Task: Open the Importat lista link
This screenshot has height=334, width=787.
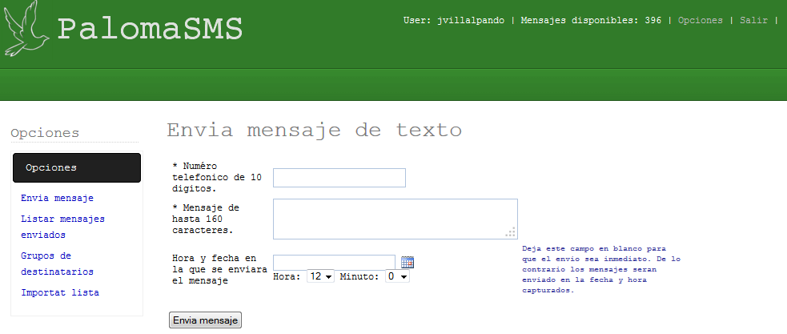Action: [60, 292]
